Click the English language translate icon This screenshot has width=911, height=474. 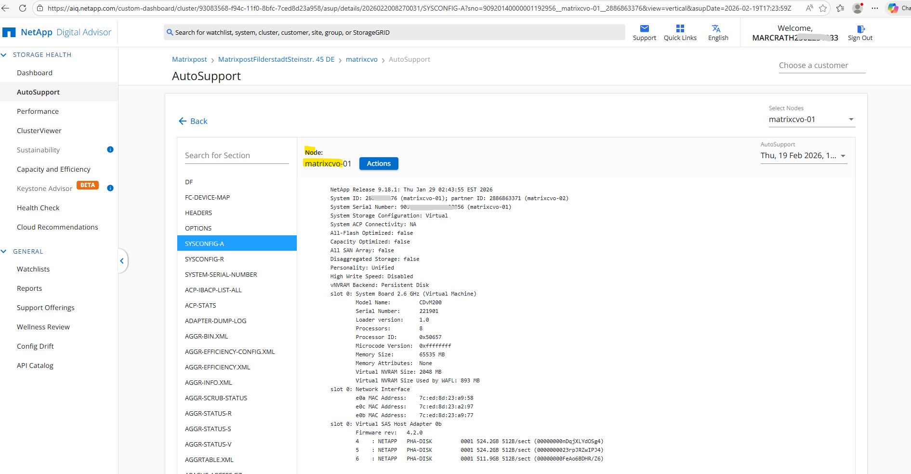pyautogui.click(x=716, y=28)
